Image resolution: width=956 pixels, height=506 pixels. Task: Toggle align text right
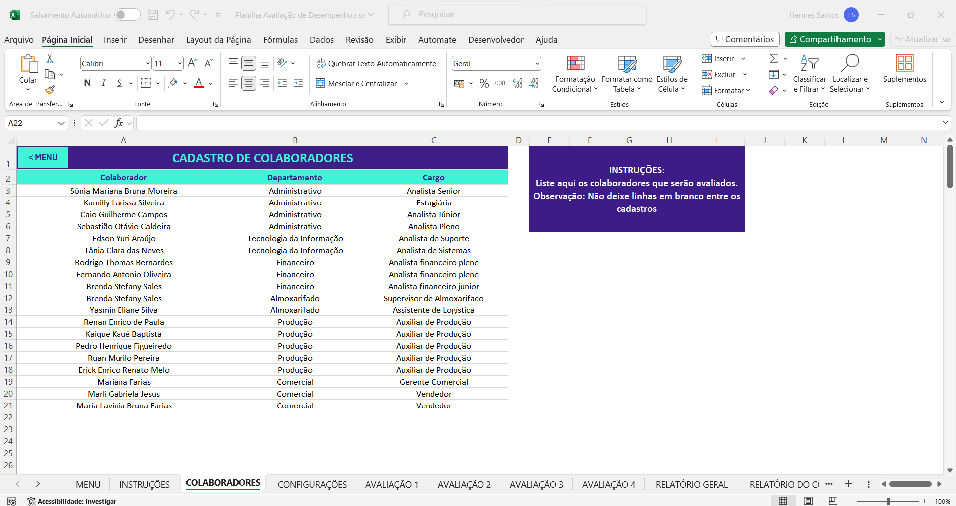tap(265, 83)
